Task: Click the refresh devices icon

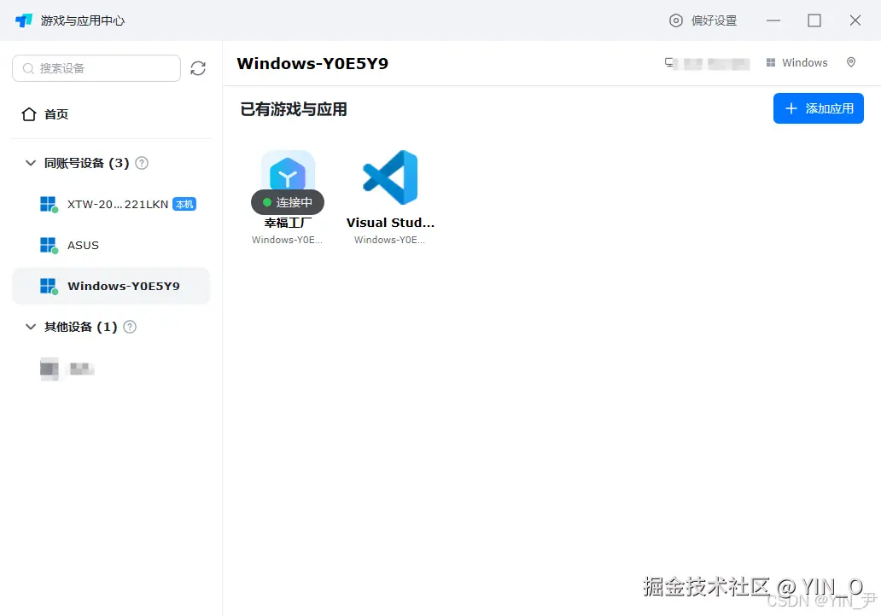Action: coord(198,68)
